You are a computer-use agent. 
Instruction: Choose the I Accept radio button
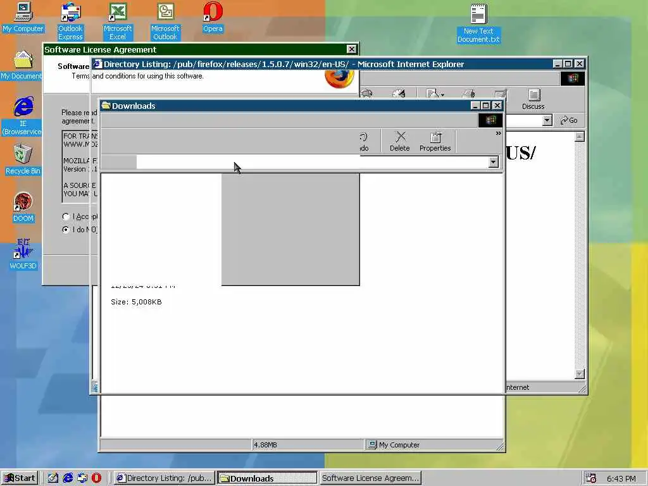(x=66, y=216)
